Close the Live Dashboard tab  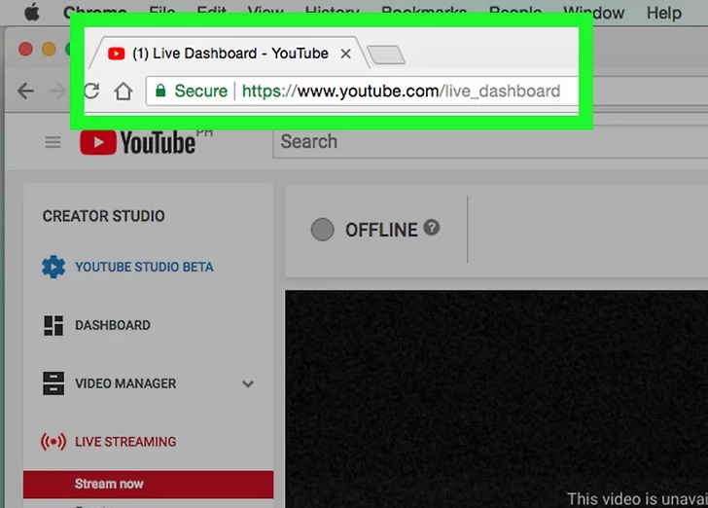point(345,54)
